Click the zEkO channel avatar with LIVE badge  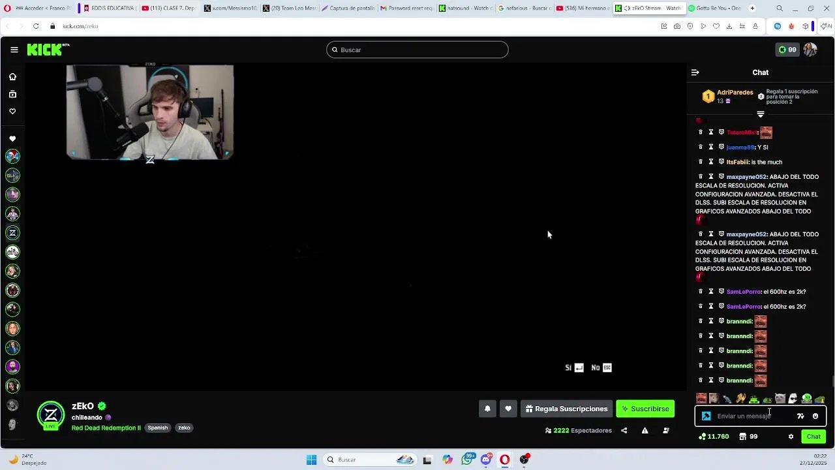click(51, 416)
